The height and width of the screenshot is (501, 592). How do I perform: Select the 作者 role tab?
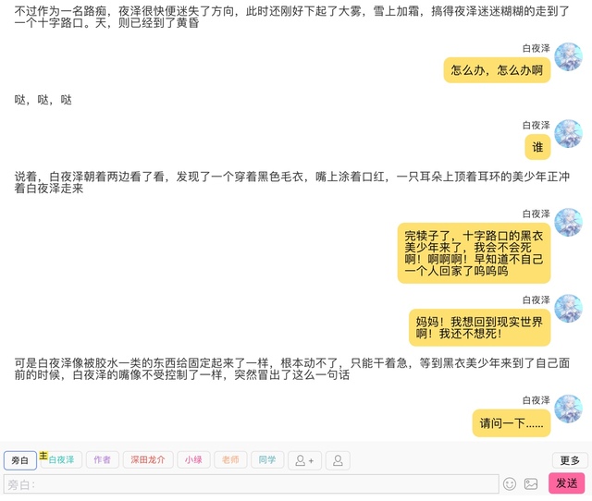(103, 460)
